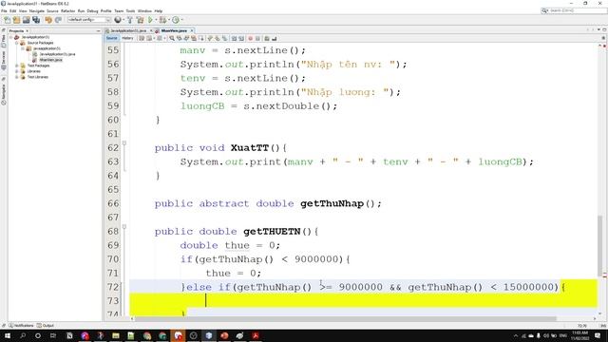This screenshot has height=342, width=608.
Task: Open Adobe Acrobat from the taskbar
Action: tap(256, 335)
